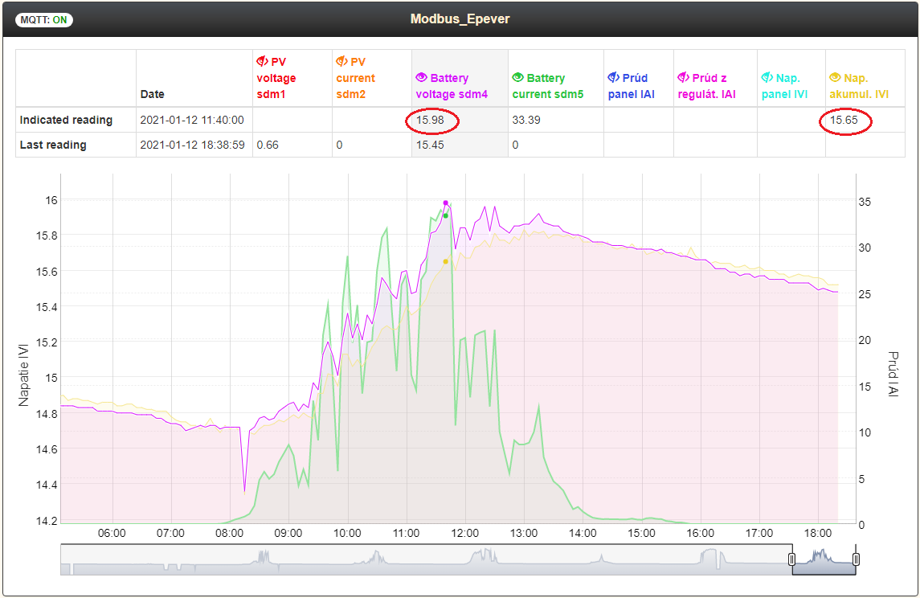
Task: Click the Date column header
Action: [152, 94]
